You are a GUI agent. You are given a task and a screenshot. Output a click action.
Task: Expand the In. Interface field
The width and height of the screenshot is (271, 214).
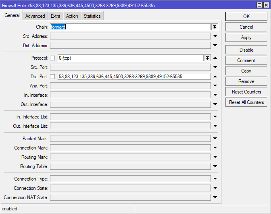point(215,95)
